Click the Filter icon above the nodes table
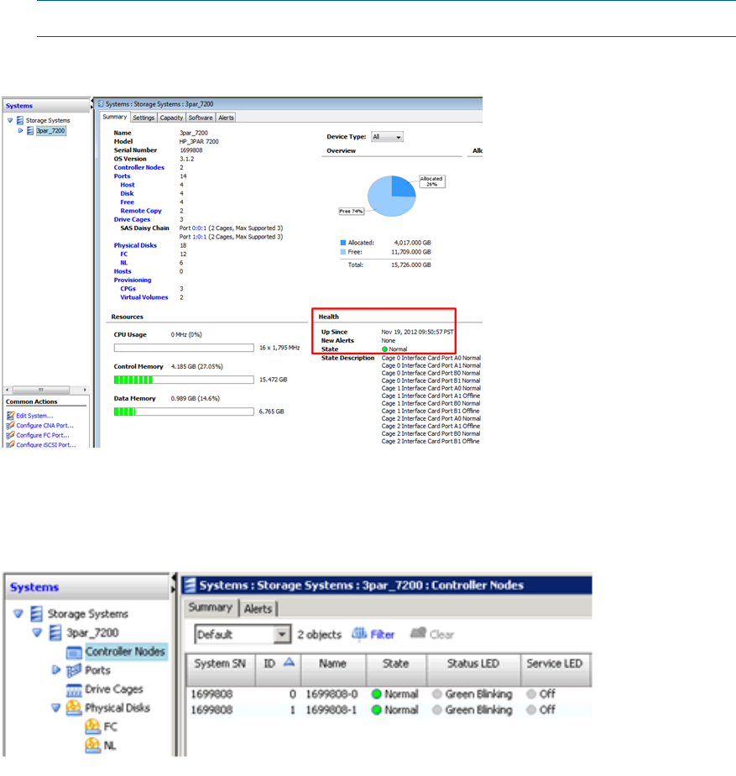The height and width of the screenshot is (776, 736). click(359, 634)
